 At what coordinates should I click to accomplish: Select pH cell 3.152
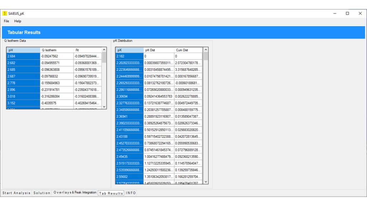23,103
